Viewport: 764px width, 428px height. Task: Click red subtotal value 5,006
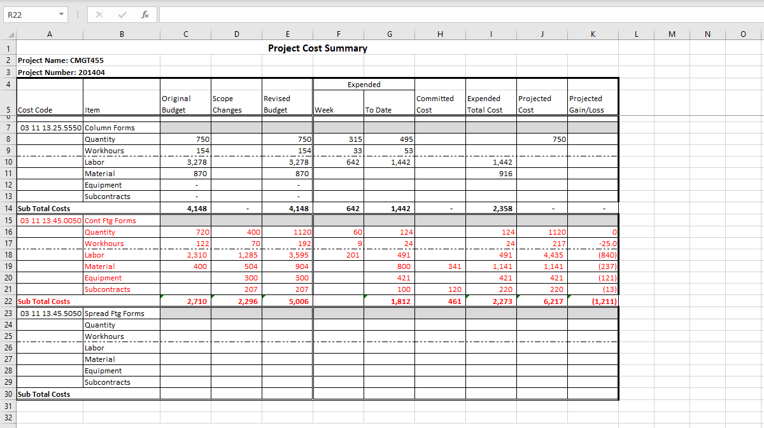click(x=287, y=301)
